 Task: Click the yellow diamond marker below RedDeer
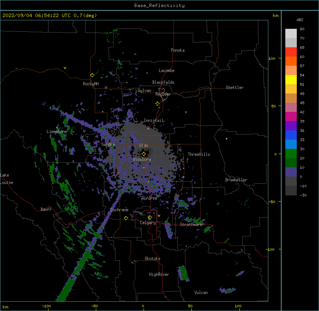(157, 104)
